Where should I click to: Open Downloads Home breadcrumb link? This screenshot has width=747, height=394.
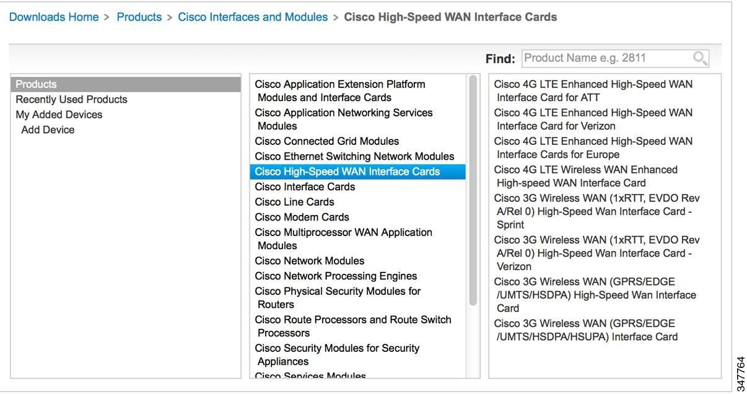pos(54,17)
